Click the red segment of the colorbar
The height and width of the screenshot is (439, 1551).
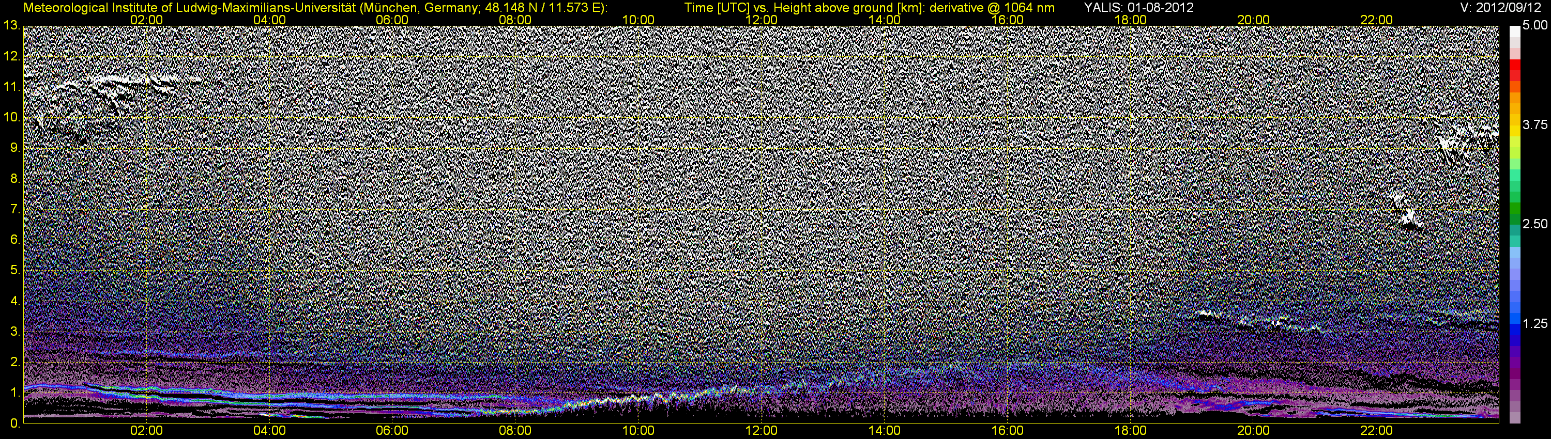(x=1514, y=66)
